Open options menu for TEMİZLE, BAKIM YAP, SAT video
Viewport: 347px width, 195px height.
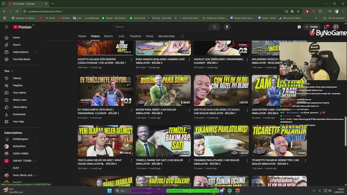[189, 161]
